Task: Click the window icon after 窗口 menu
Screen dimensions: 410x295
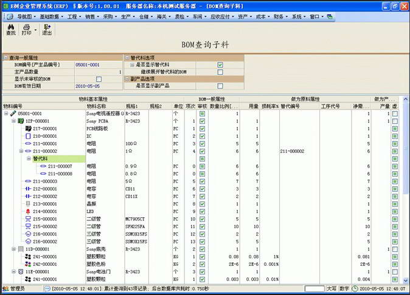Action: click(330, 17)
